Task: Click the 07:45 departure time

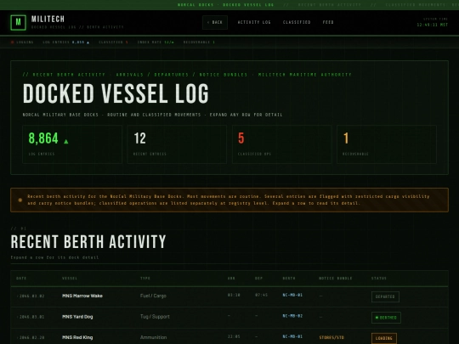Action: [262, 295]
